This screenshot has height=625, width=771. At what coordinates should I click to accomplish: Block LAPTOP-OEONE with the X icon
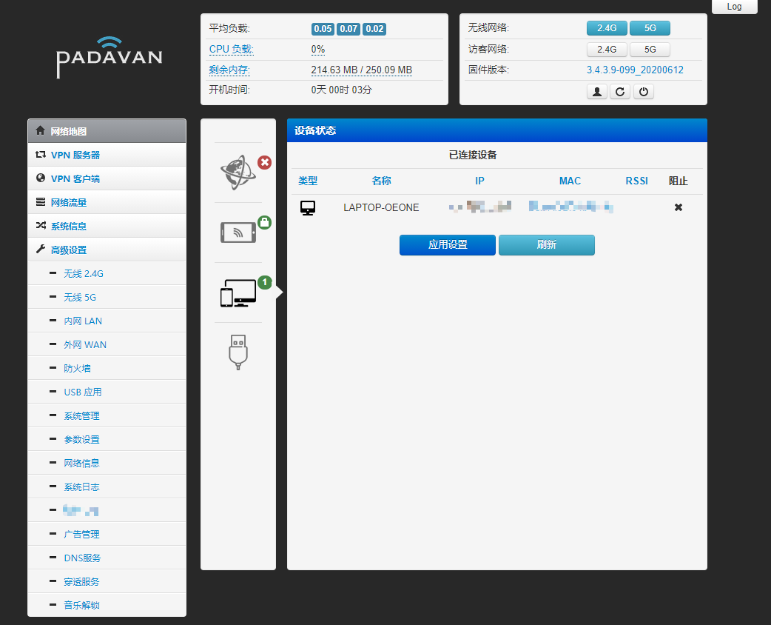678,207
